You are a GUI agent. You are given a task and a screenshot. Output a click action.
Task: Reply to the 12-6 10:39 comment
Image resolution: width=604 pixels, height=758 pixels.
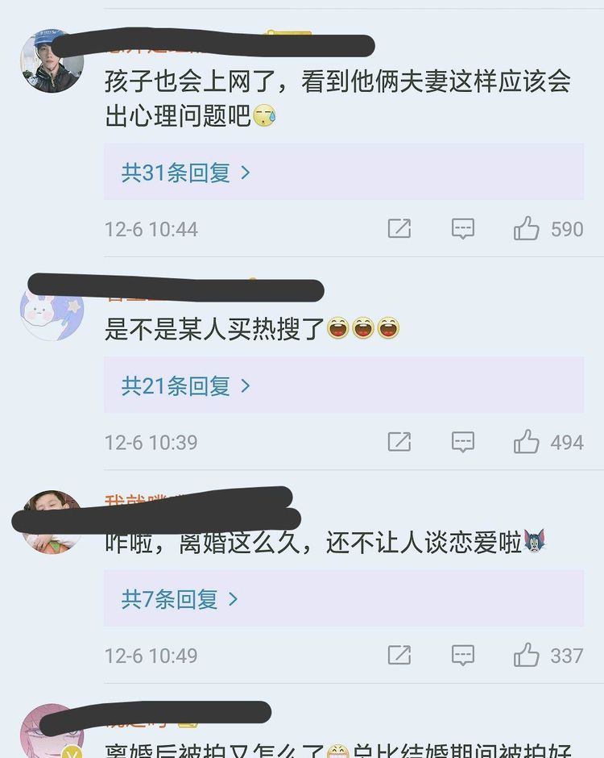[x=462, y=442]
